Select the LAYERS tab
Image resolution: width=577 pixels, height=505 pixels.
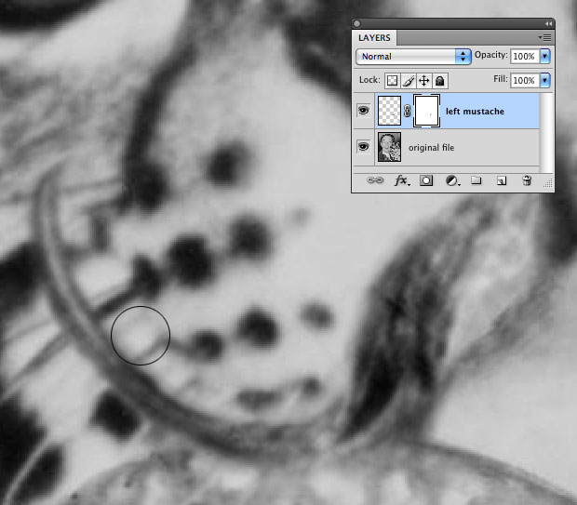click(x=376, y=38)
